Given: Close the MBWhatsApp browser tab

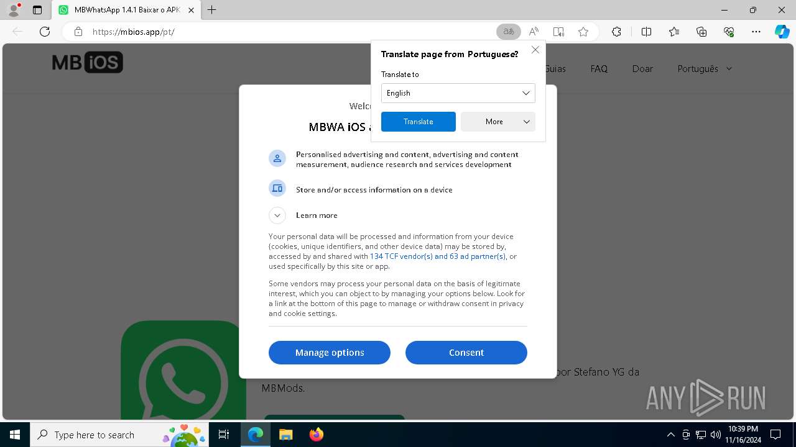Looking at the screenshot, I should [191, 10].
